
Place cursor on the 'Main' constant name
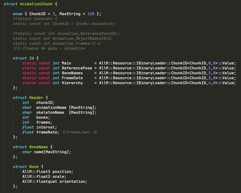click(66, 63)
